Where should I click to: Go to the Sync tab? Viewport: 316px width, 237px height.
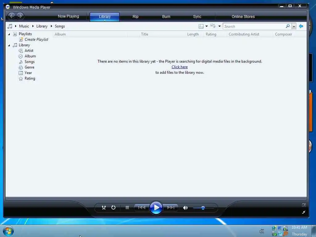[197, 17]
